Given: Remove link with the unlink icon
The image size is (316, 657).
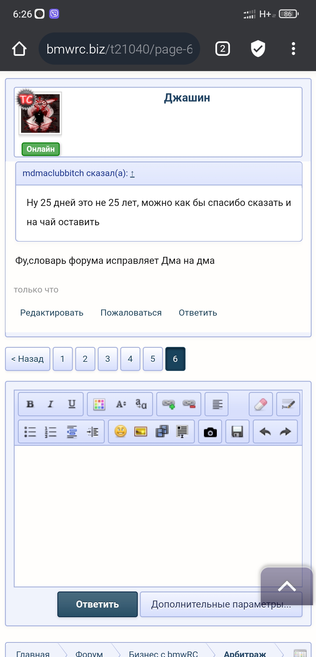Looking at the screenshot, I should click(x=189, y=404).
